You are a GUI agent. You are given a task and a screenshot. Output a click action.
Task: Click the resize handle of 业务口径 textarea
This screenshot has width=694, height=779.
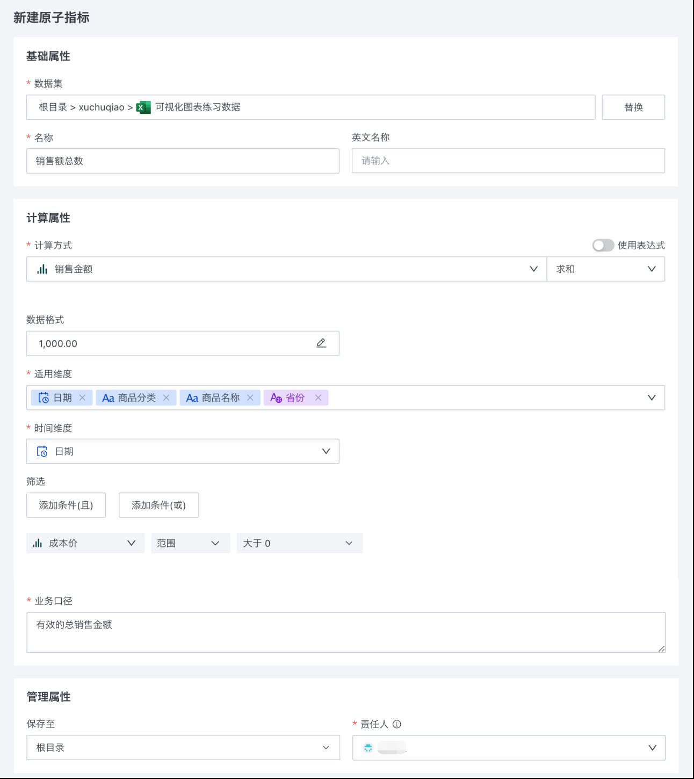coord(661,648)
